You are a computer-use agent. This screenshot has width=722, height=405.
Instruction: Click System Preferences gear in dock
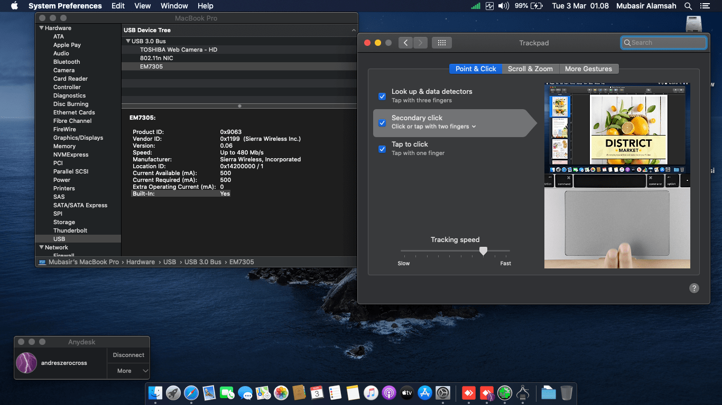(443, 392)
